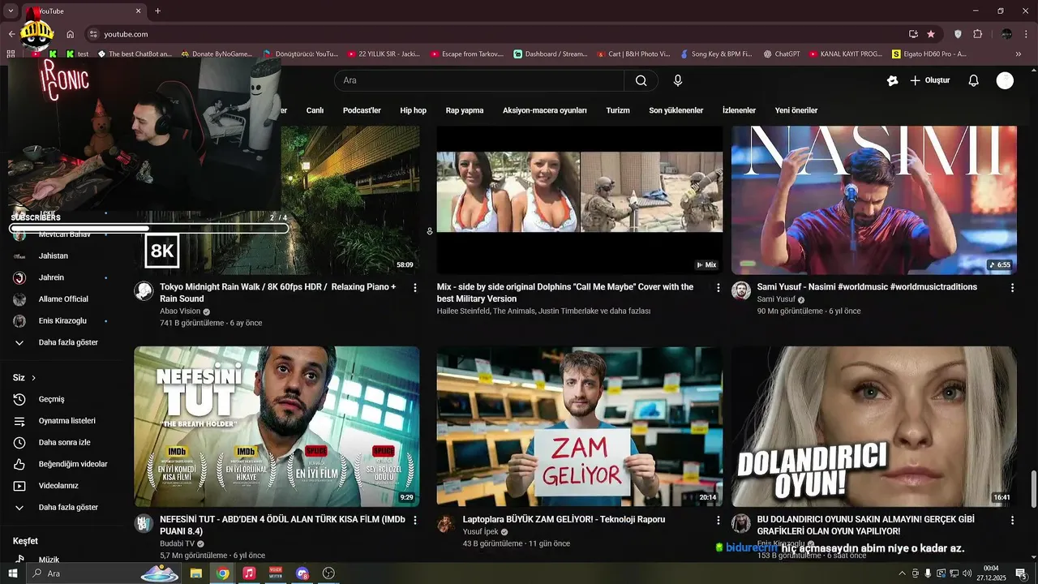Open Chrome extensions puzzle icon
This screenshot has height=584, width=1038.
point(977,34)
